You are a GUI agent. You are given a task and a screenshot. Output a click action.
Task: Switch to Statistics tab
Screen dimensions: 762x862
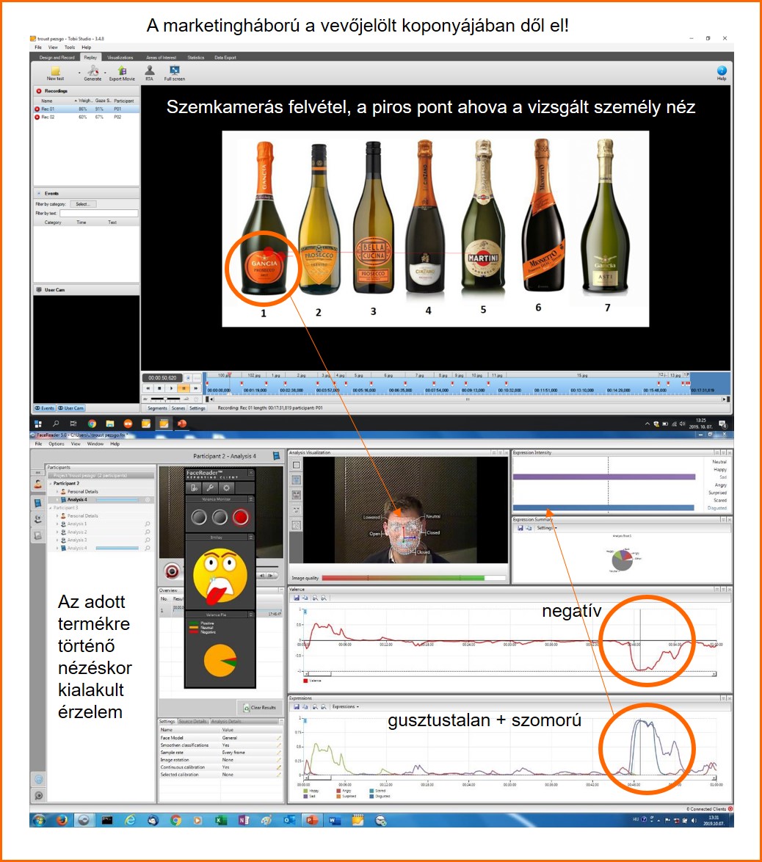click(196, 57)
